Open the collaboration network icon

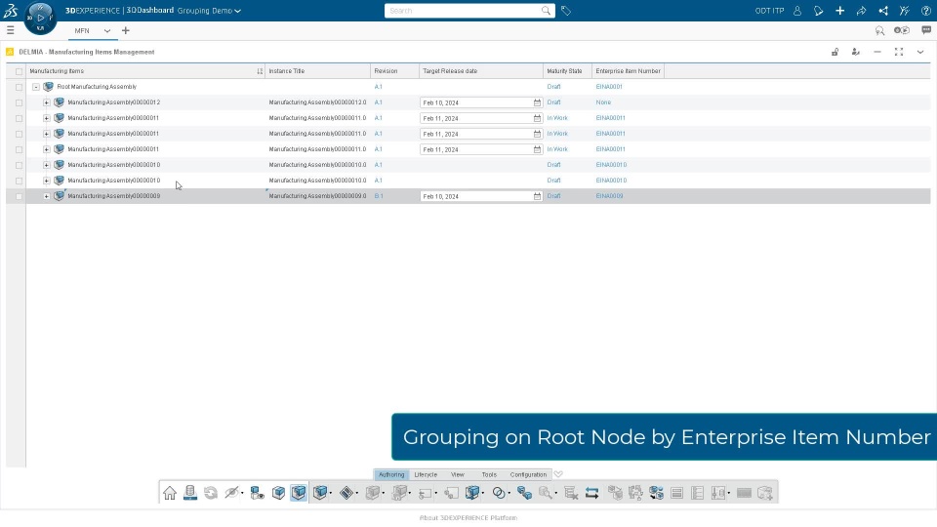(882, 11)
